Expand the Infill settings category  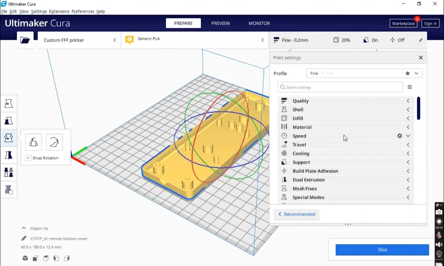[346, 118]
